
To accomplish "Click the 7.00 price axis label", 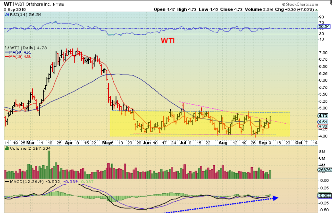I will pos(323,53).
